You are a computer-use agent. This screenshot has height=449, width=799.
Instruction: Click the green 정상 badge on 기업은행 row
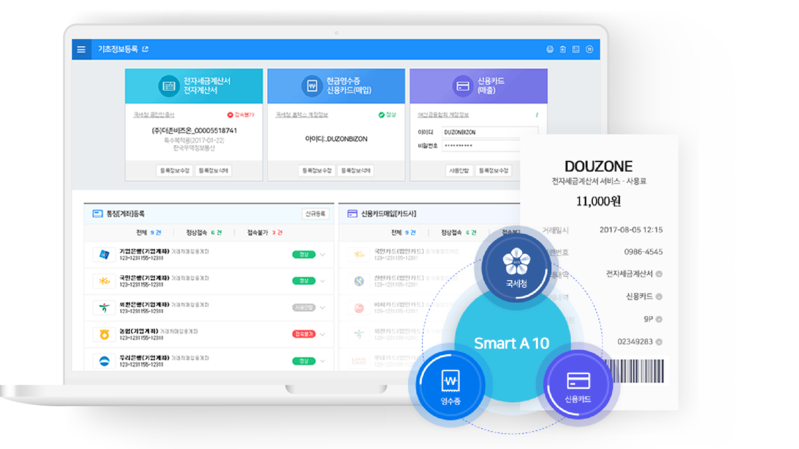[x=303, y=254]
